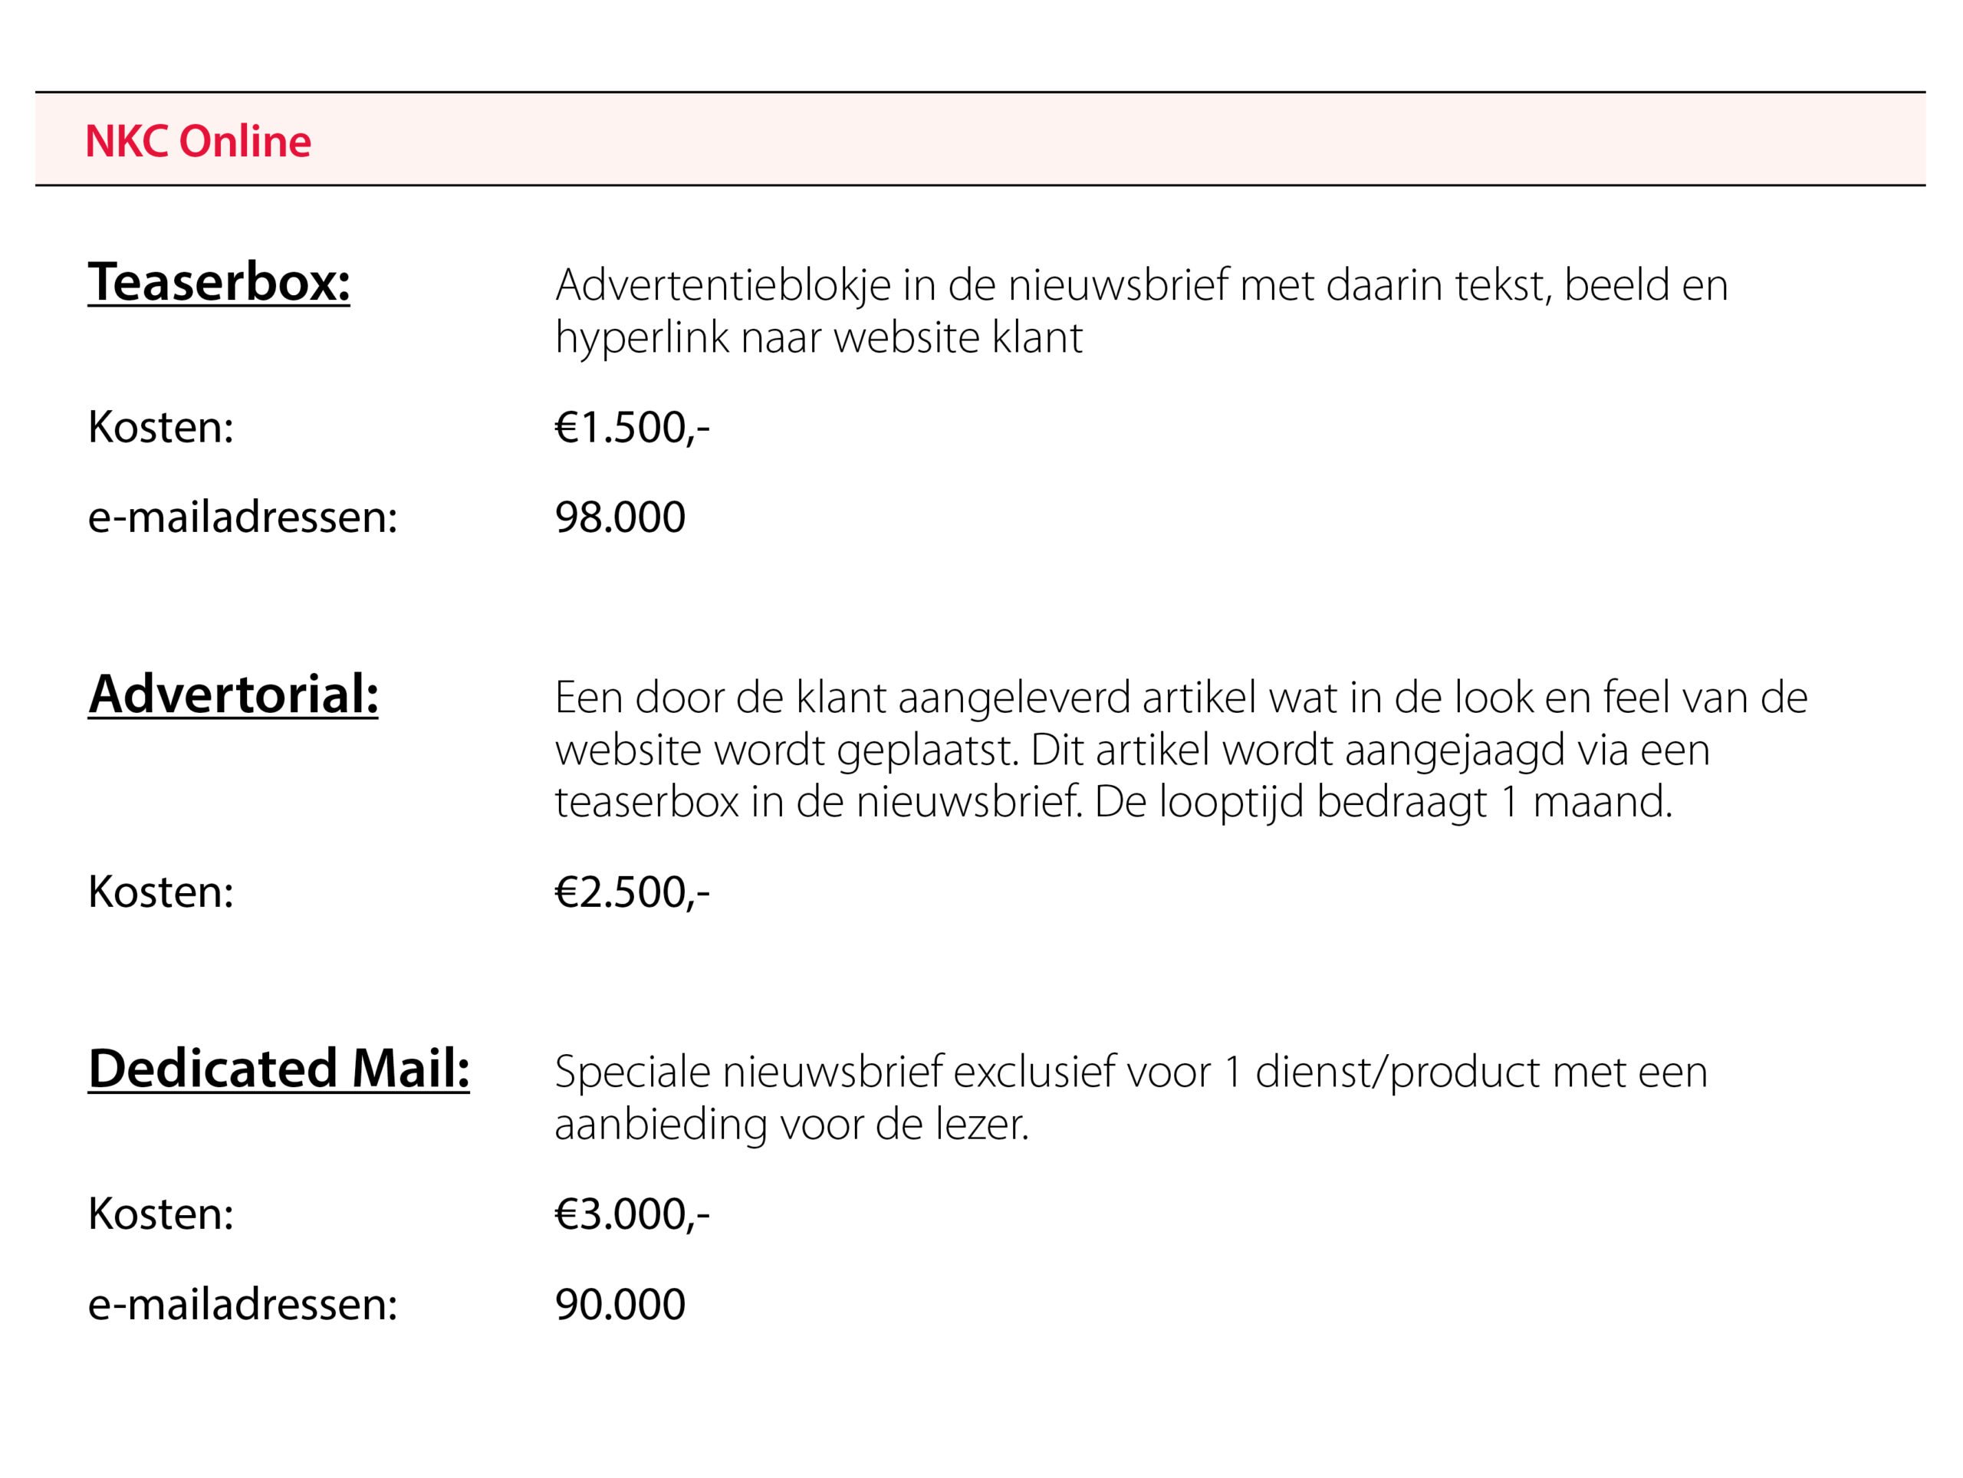
Task: Click the line "aanbieding voor de lezer"
Action: (791, 1125)
